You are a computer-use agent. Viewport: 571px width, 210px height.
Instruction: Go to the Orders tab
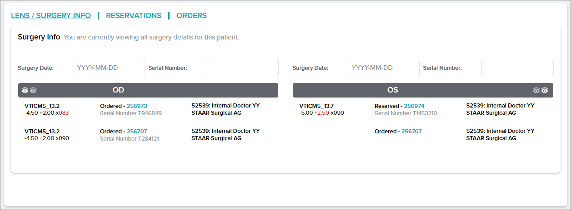point(191,15)
